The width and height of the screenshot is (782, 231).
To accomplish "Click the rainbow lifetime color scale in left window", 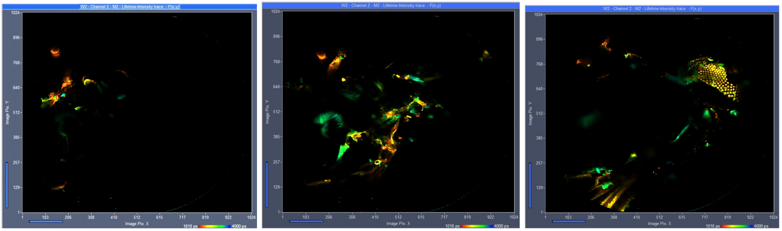I will 215,226.
